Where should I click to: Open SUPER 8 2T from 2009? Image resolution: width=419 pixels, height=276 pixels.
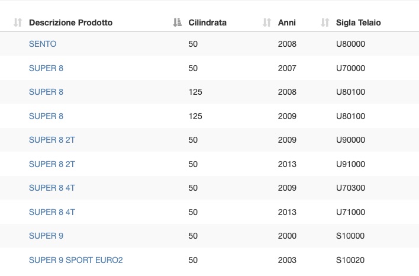pos(52,140)
